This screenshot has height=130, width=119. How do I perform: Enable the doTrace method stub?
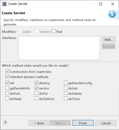point(66,98)
